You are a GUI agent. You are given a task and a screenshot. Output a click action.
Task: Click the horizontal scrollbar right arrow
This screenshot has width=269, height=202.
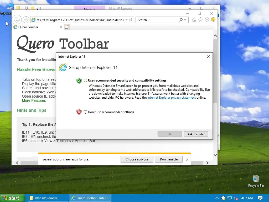(207, 163)
